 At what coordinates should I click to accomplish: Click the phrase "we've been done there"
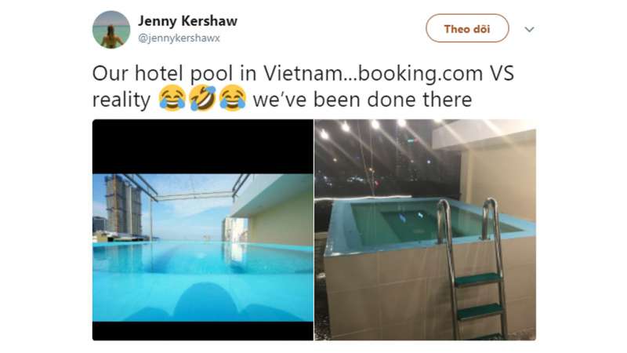coord(362,99)
